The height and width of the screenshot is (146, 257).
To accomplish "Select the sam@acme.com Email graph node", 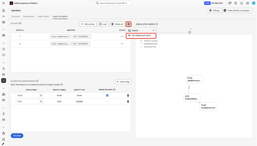I will 208,106.
